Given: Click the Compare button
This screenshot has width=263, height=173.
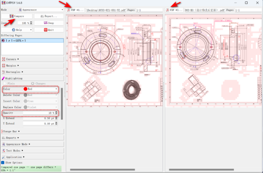Looking at the screenshot, I should coord(17,16).
